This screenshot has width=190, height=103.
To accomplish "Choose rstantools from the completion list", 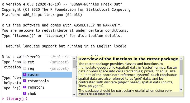I will point(47,81).
